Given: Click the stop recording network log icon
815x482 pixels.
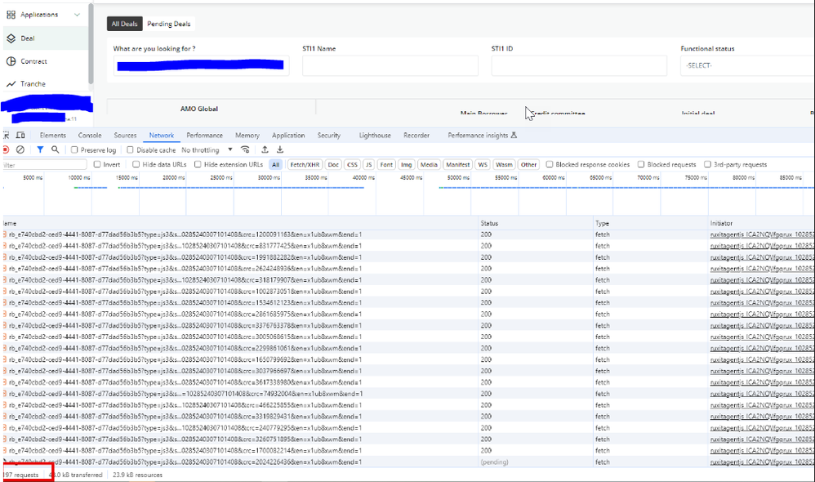Looking at the screenshot, I should pos(6,150).
